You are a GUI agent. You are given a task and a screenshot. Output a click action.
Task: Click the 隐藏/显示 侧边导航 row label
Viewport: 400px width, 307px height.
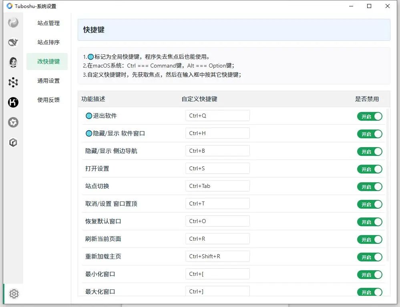[x=111, y=151]
